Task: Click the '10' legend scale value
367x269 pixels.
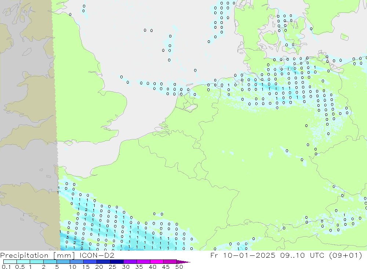Action: point(73,267)
